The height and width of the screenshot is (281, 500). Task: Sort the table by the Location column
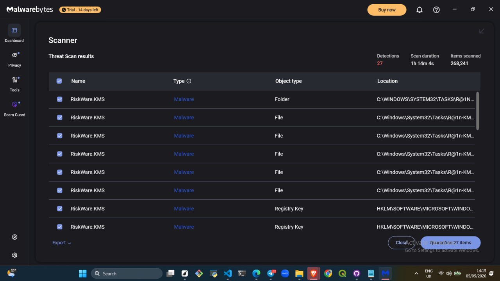pos(387,81)
